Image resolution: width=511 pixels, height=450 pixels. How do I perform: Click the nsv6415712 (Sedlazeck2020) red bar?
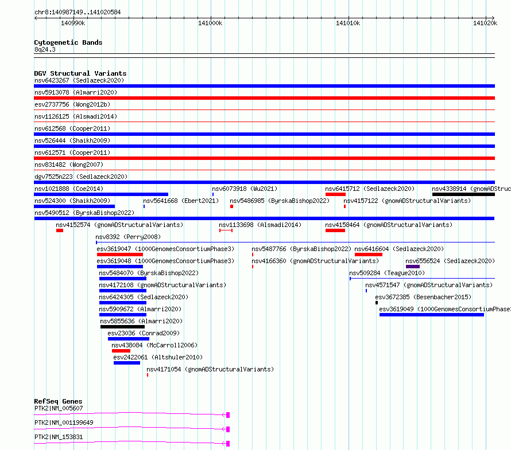(x=335, y=194)
